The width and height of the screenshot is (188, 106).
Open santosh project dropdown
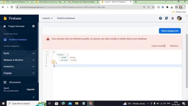tap(47, 18)
